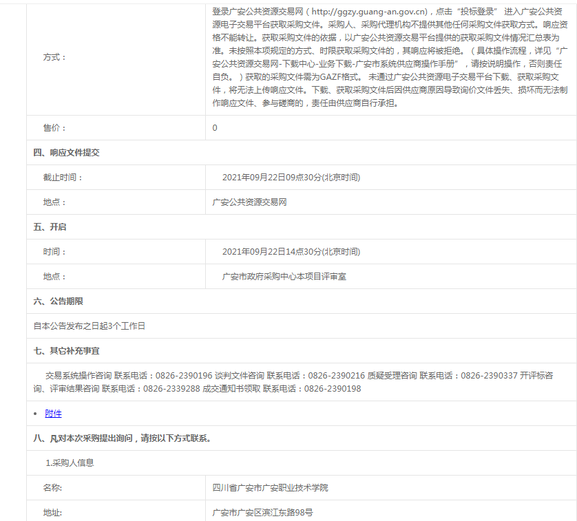Viewport: 577px width, 521px height.
Task: Click the phone number 0826-2390196
Action: 183,376
